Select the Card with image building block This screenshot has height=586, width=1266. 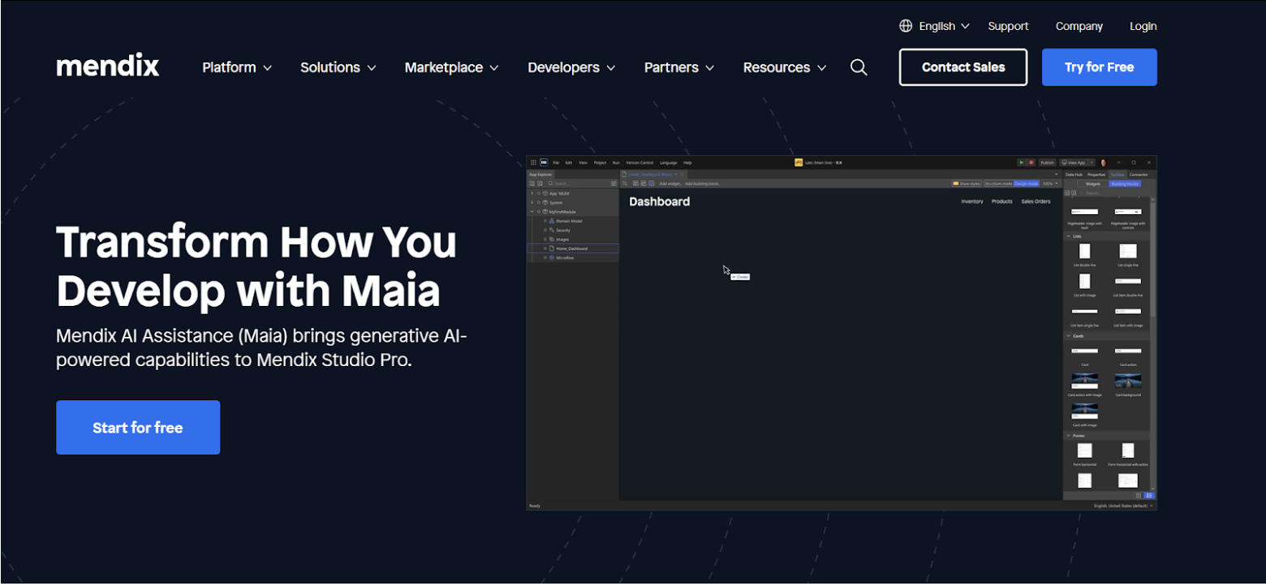click(1085, 414)
